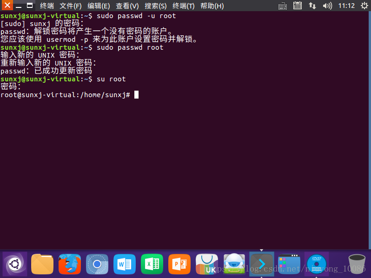371x278 pixels.
Task: Open the WPS Spreadsheets X icon
Action: pyautogui.click(x=152, y=264)
